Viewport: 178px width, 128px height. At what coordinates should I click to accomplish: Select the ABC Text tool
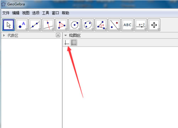coord(128,25)
